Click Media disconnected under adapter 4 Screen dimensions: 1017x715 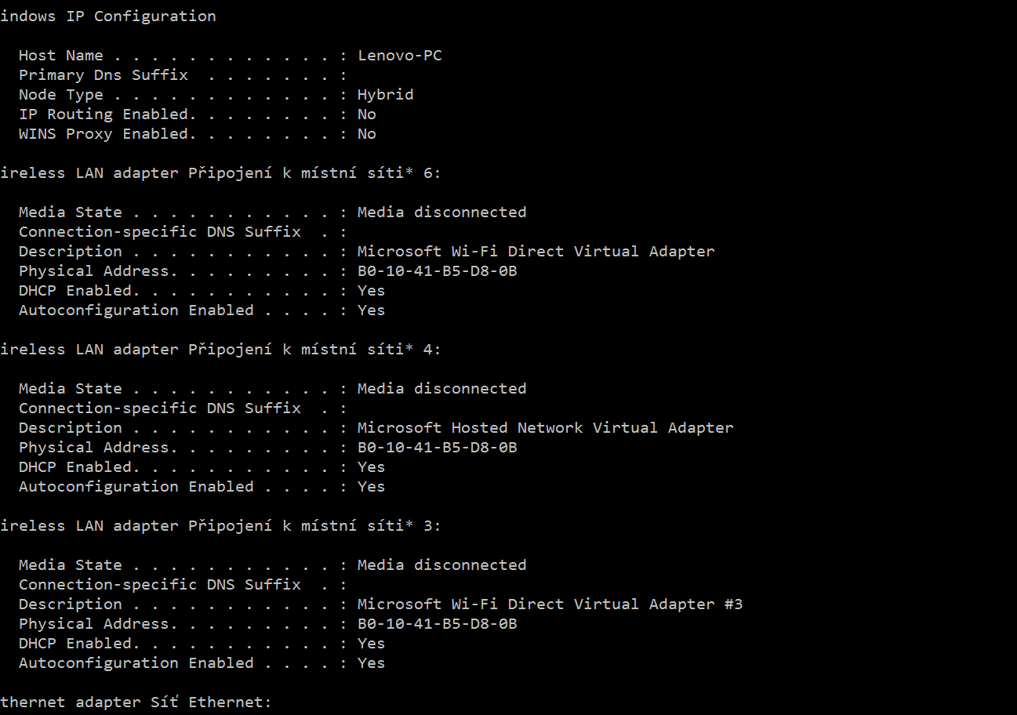(x=441, y=389)
